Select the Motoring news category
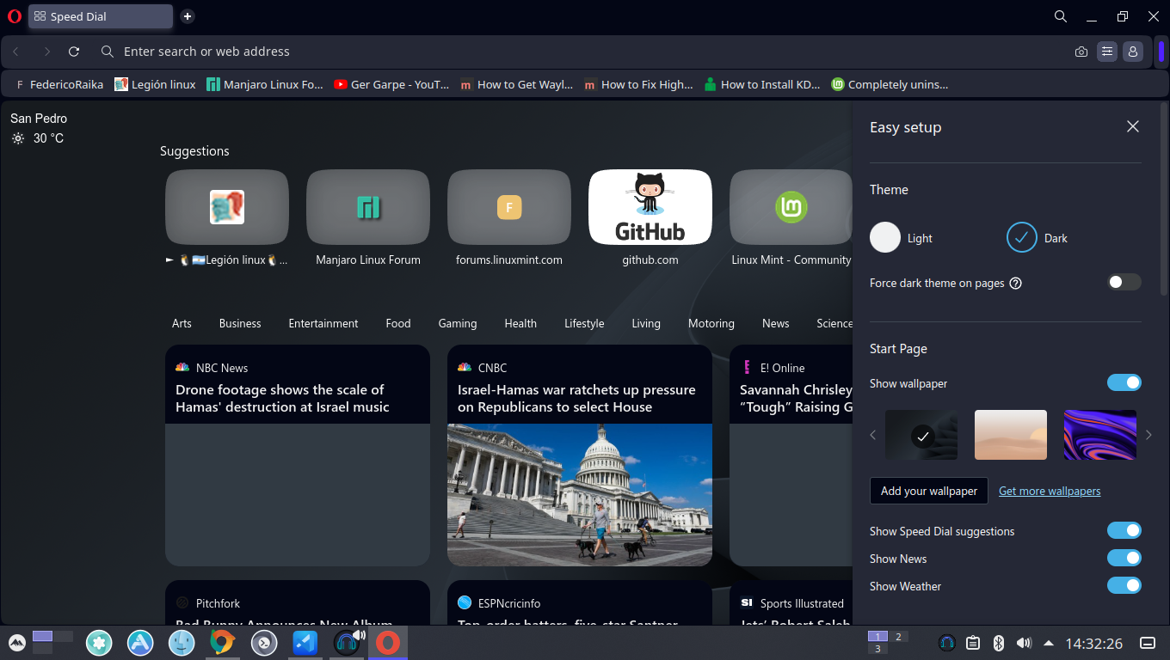1170x660 pixels. point(711,323)
